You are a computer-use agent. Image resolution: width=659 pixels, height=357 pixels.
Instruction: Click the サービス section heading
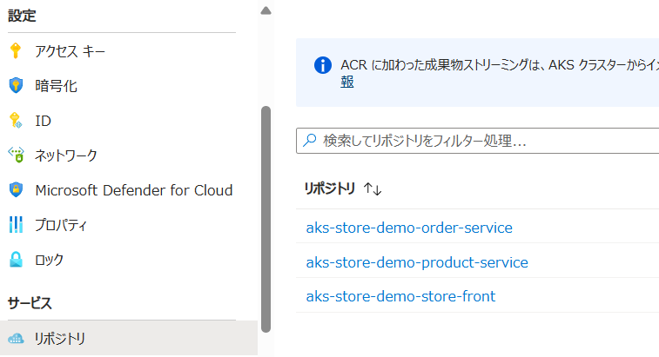(x=30, y=303)
